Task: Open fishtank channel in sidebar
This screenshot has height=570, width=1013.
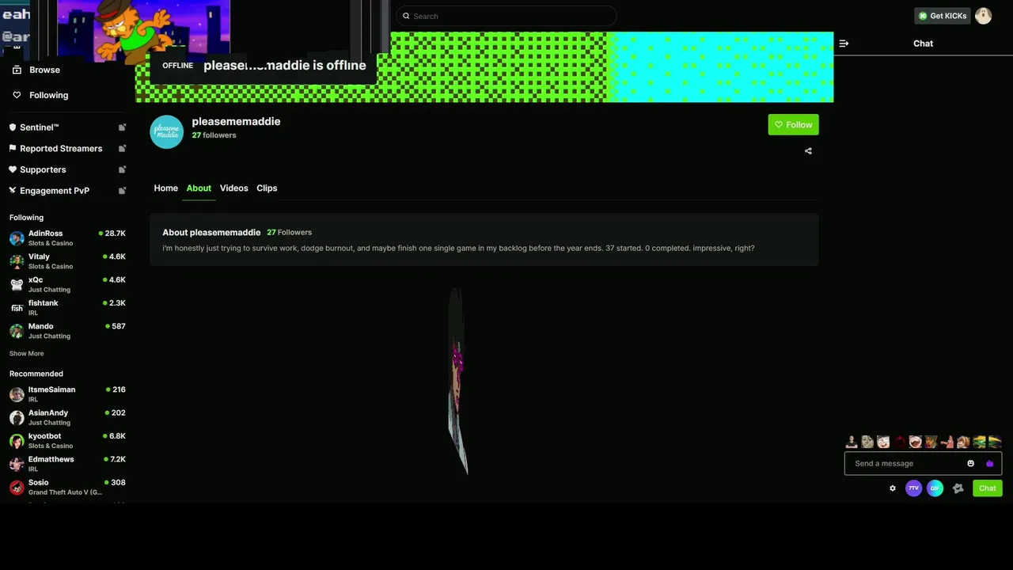Action: pos(67,307)
